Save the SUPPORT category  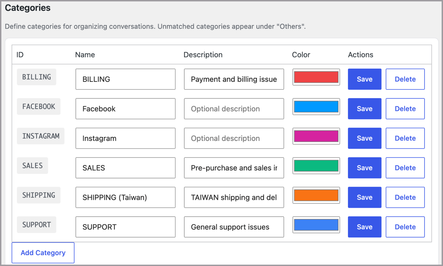364,227
